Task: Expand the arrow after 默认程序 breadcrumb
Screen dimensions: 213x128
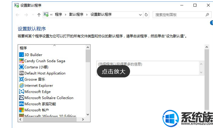Action: click(87, 15)
